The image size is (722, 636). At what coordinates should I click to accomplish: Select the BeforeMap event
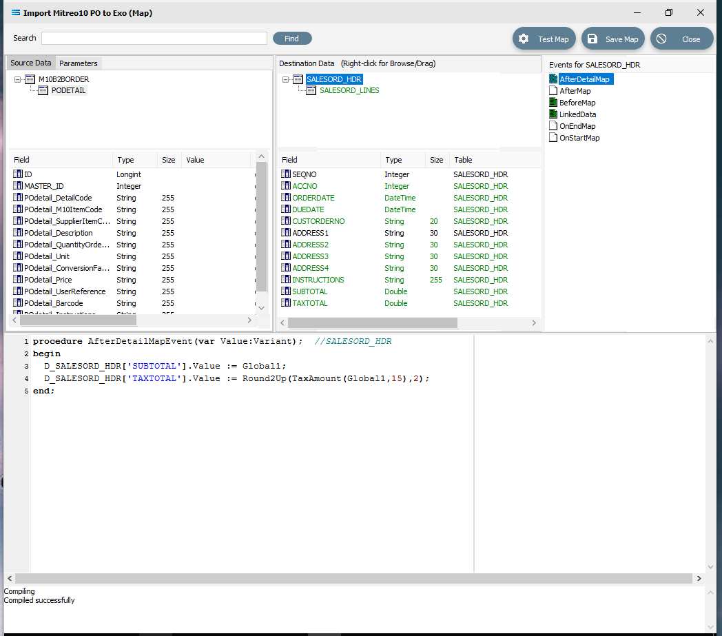click(577, 103)
